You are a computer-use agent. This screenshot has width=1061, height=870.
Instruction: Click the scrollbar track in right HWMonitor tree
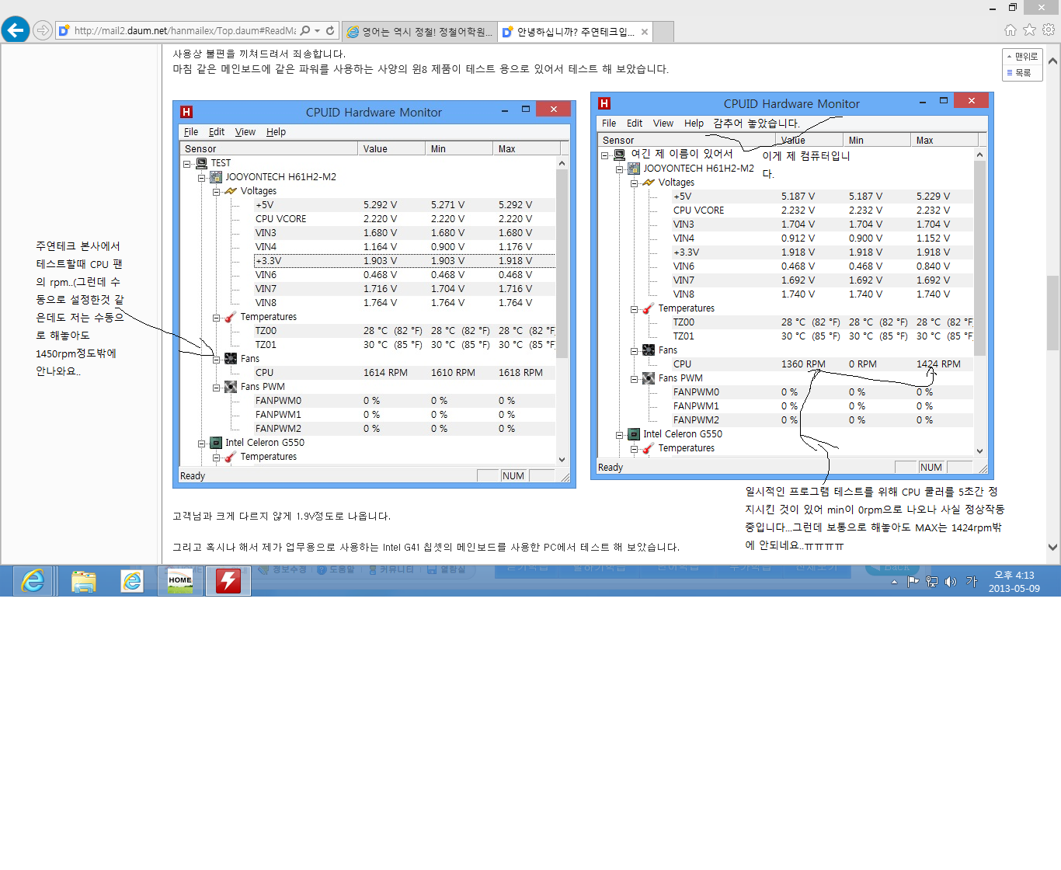pyautogui.click(x=979, y=400)
